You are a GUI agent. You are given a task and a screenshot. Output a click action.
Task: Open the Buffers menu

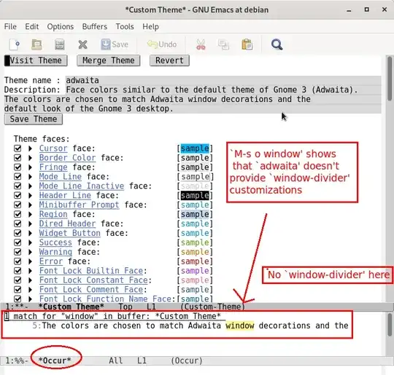94,27
